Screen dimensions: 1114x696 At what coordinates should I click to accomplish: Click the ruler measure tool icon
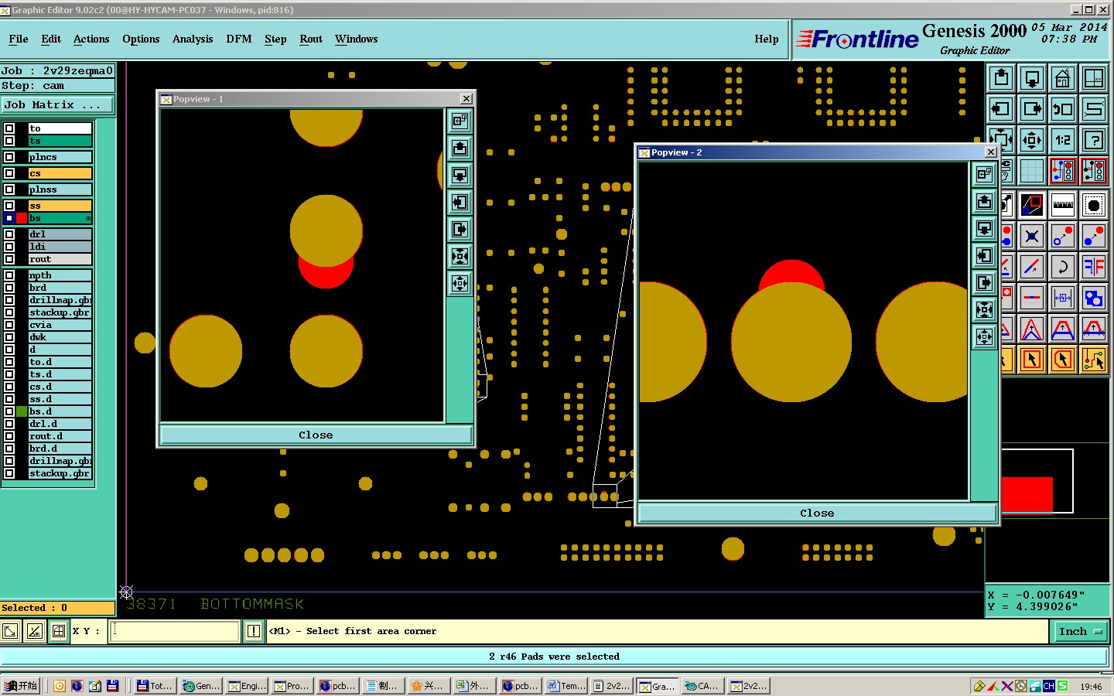point(1063,205)
